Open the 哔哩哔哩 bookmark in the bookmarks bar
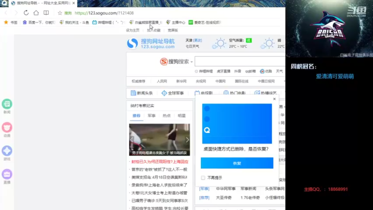This screenshot has height=210, width=373. [x=109, y=22]
